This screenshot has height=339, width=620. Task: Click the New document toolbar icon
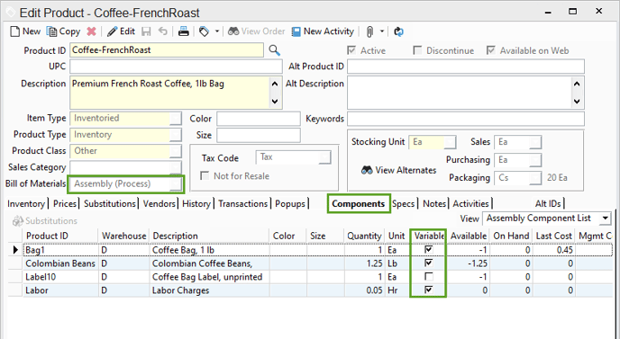[15, 31]
